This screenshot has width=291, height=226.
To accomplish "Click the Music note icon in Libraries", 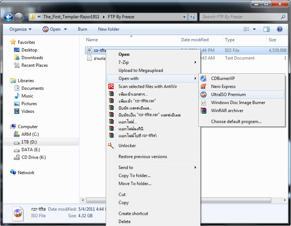I will point(17,96).
